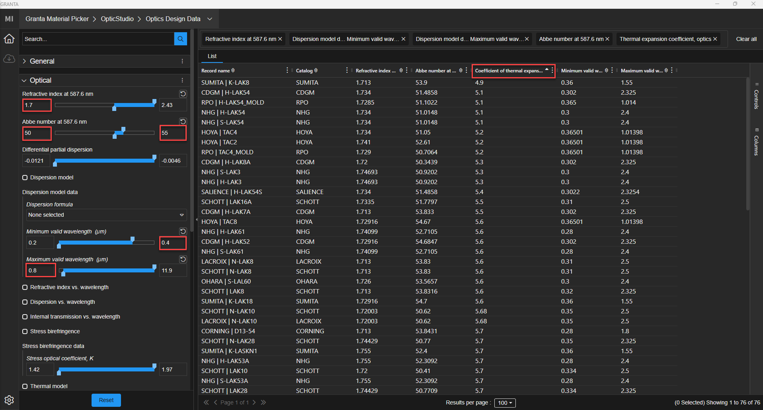
Task: Reset the Abbe number at 587.6 nm filter
Action: tap(183, 122)
